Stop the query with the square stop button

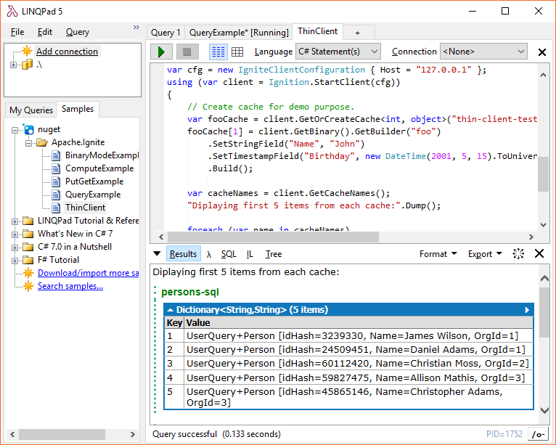[x=187, y=52]
